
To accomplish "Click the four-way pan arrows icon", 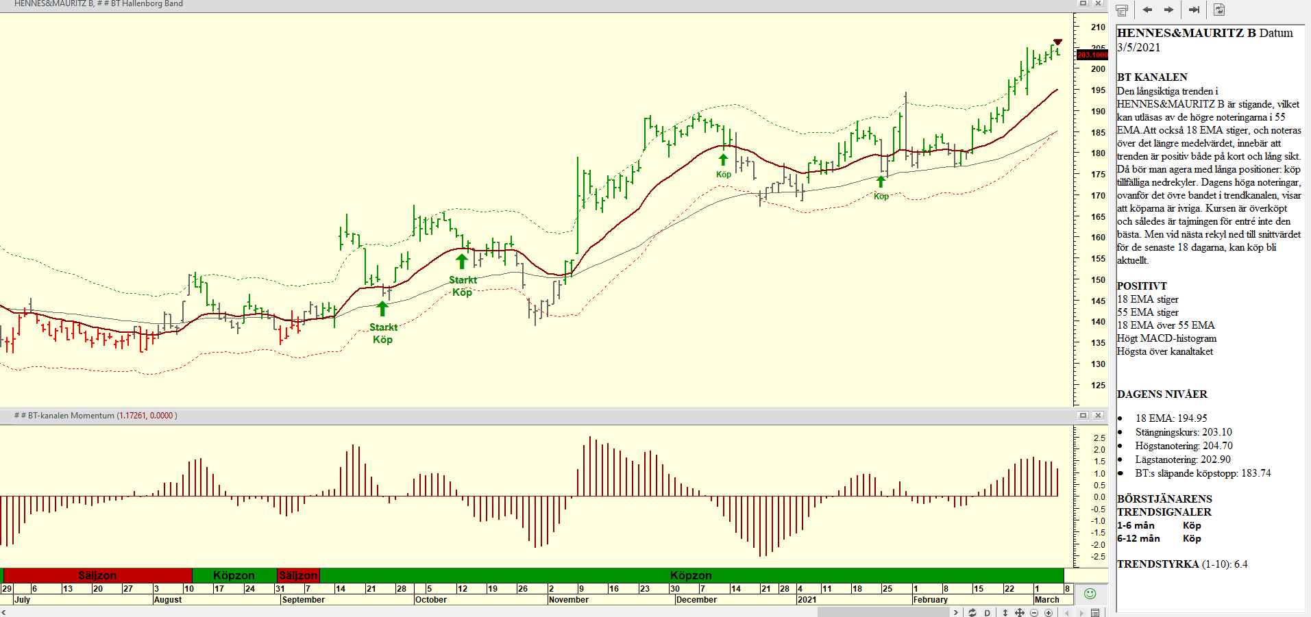I will click(x=1020, y=612).
